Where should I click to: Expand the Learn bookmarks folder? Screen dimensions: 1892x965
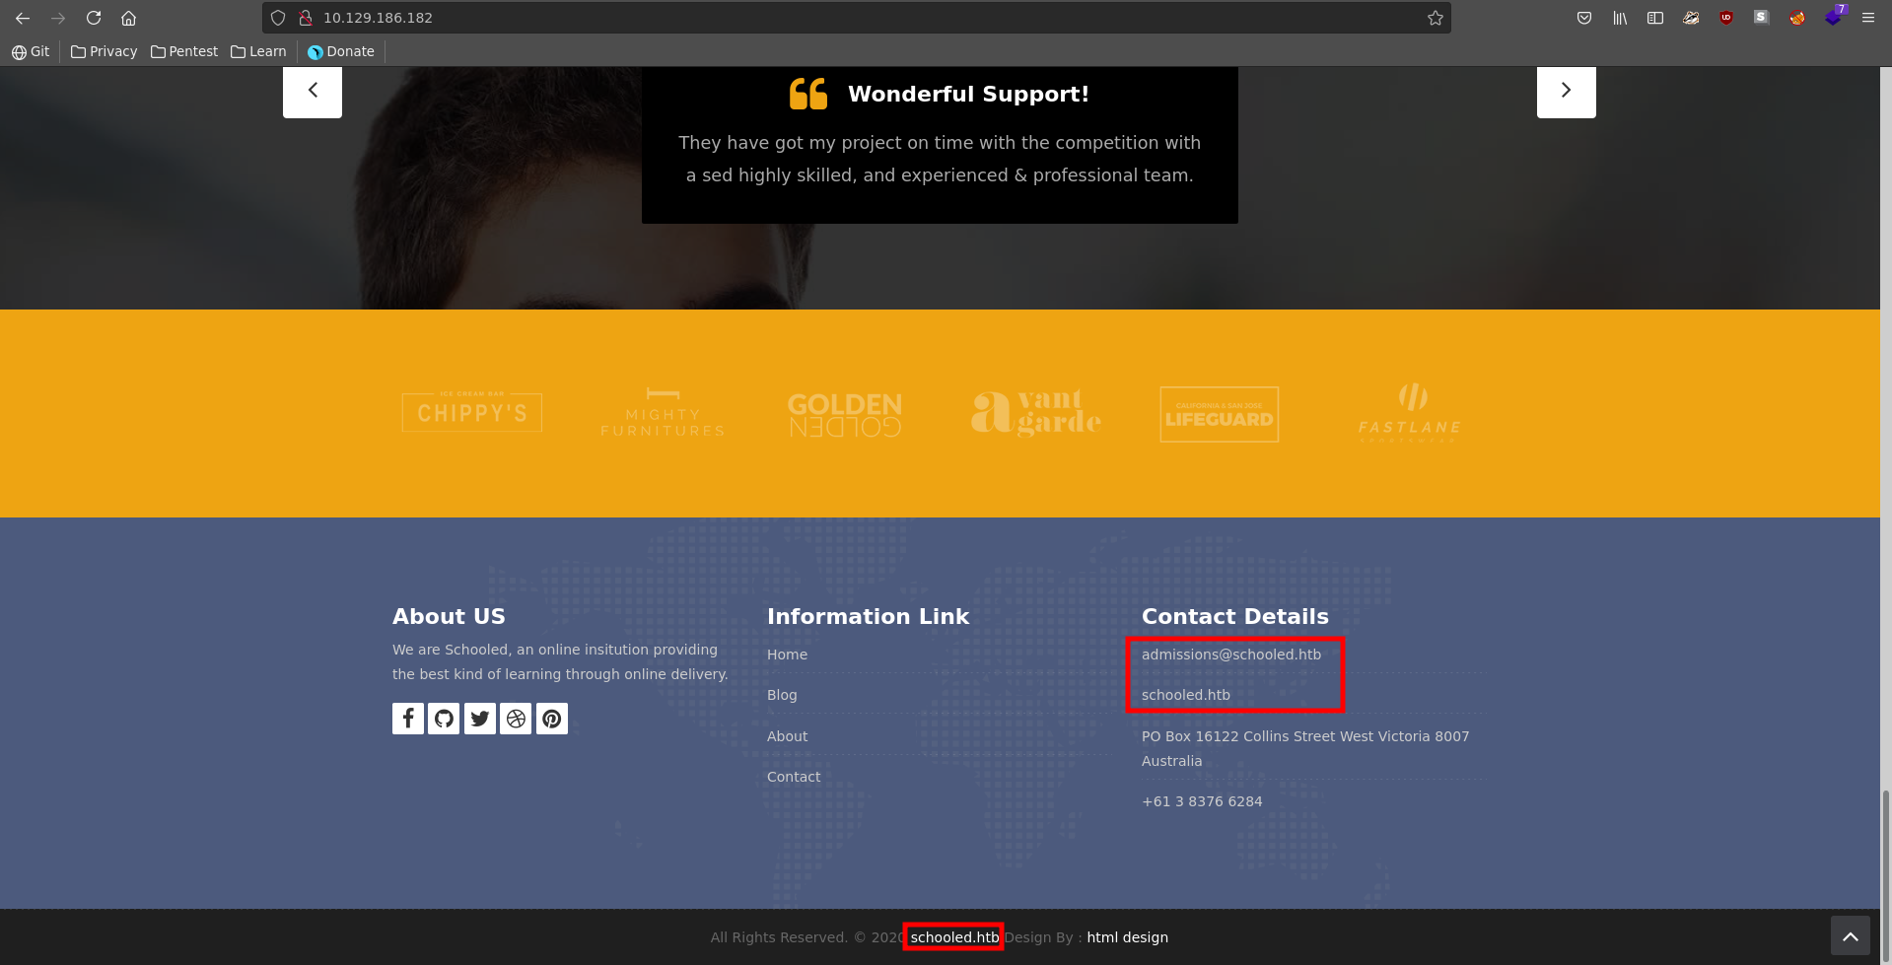click(x=258, y=51)
